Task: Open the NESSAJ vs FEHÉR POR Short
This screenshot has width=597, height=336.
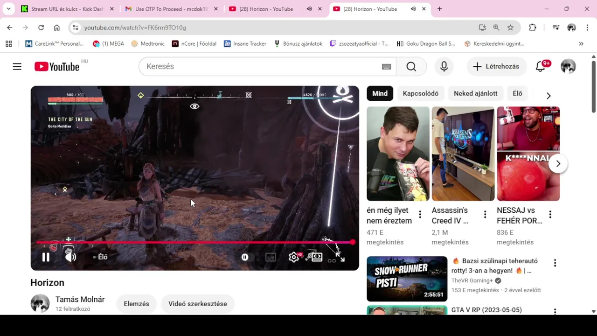Action: (528, 154)
